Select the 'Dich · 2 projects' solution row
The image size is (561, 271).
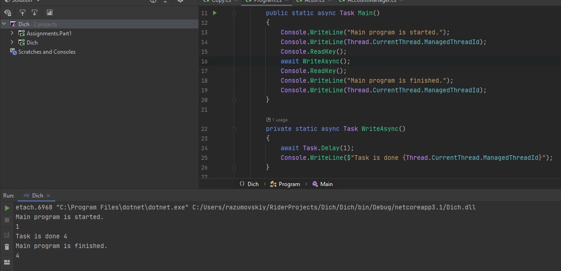99,24
